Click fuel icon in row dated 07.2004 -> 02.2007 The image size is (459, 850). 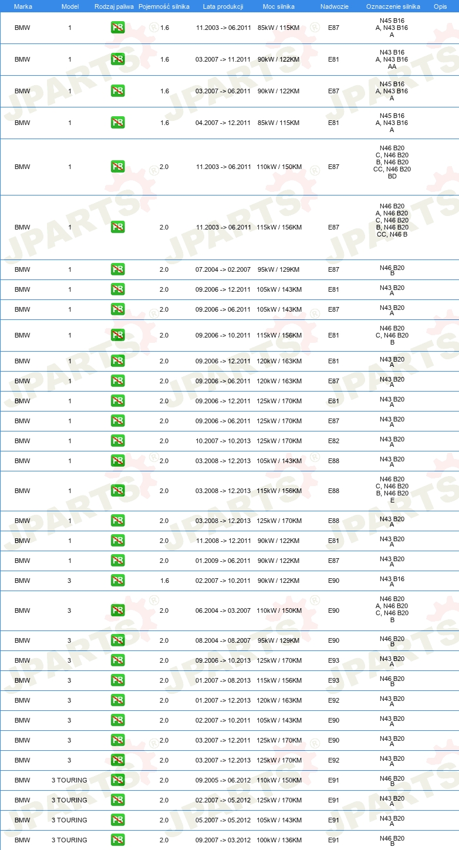(117, 269)
